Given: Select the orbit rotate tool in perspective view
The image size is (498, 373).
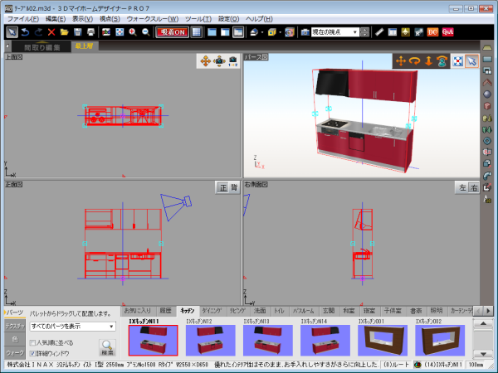Looking at the screenshot, I should (x=415, y=60).
